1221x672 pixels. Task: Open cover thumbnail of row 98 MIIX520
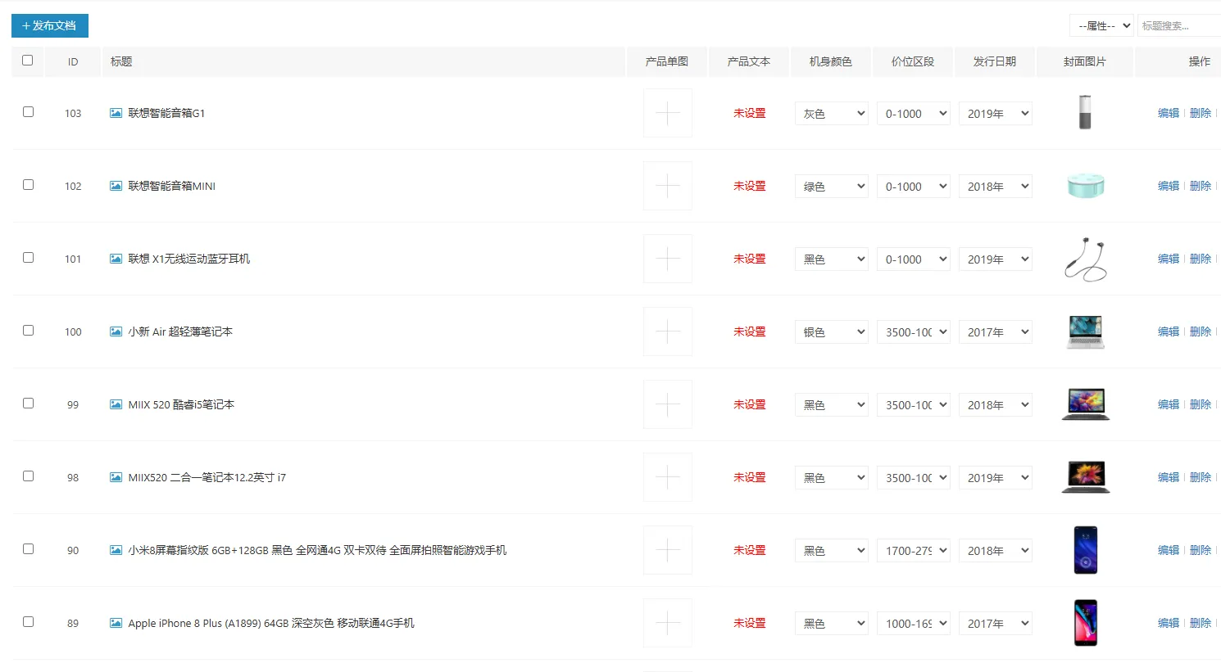tap(1086, 477)
